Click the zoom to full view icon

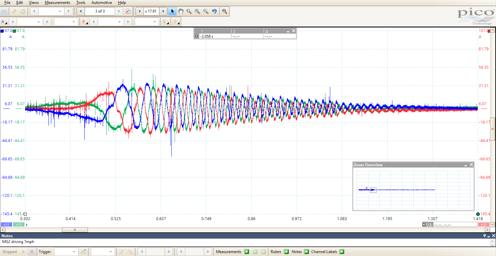tap(224, 11)
